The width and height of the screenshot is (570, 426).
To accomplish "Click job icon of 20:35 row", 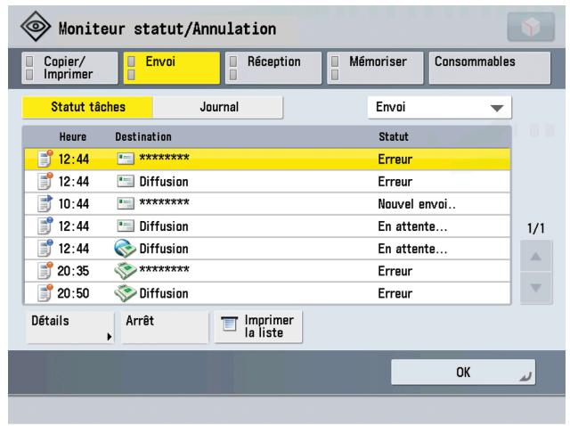I will [x=45, y=271].
